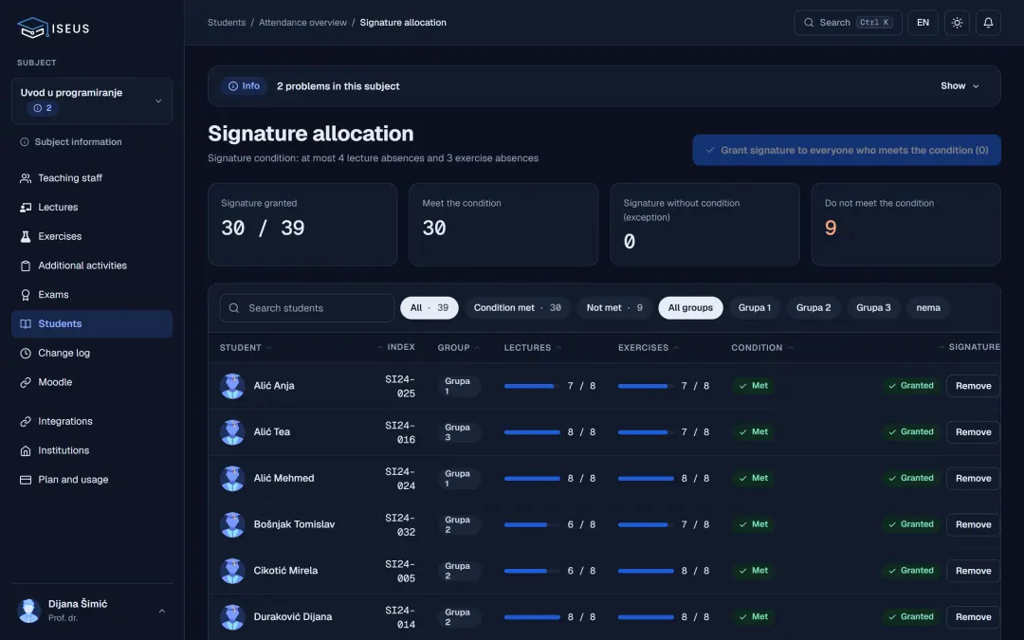Open the Uvod u programiranje subject dropdown
Screen dimensions: 1024x640
coord(92,101)
